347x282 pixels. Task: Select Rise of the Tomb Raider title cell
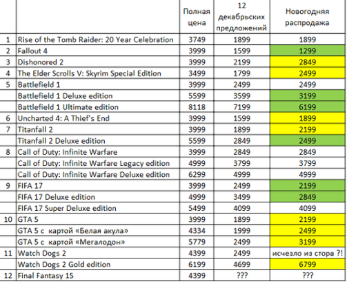98,39
